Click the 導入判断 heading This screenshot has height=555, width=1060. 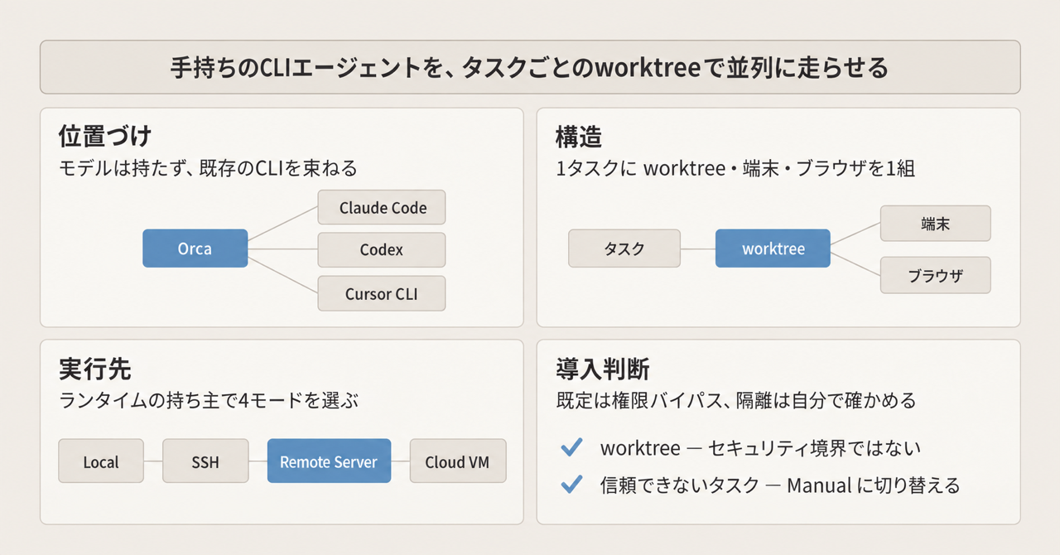[601, 368]
